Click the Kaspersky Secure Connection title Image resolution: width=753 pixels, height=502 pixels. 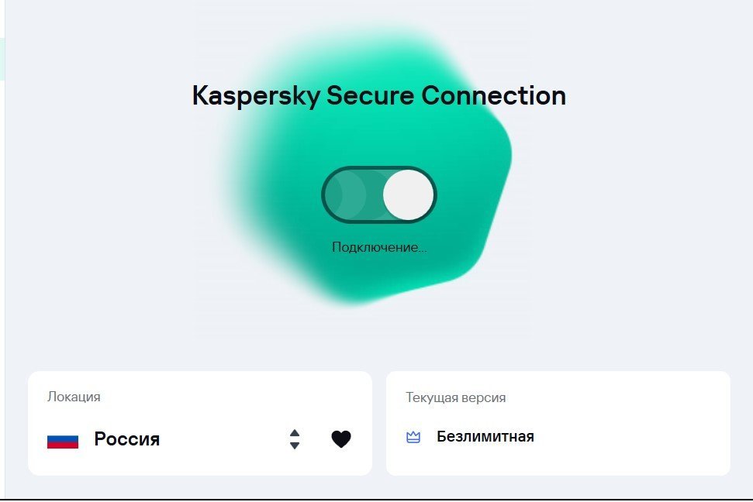click(378, 96)
